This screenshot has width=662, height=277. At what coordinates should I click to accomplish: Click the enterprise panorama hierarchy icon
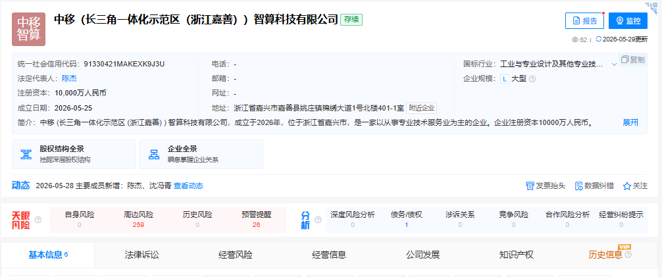154,155
